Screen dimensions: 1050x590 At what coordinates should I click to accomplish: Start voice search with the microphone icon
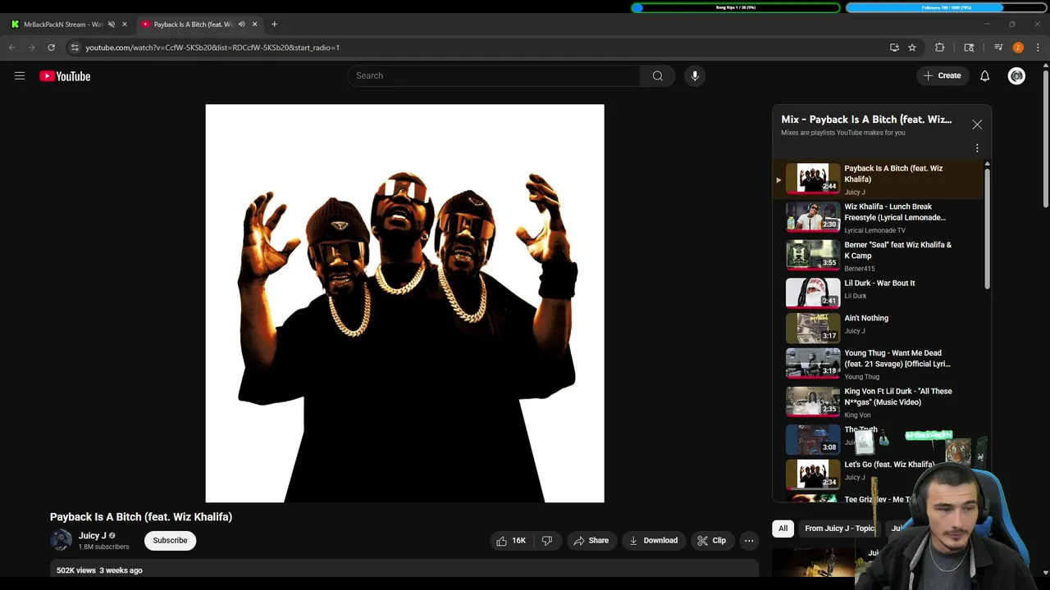pyautogui.click(x=695, y=75)
